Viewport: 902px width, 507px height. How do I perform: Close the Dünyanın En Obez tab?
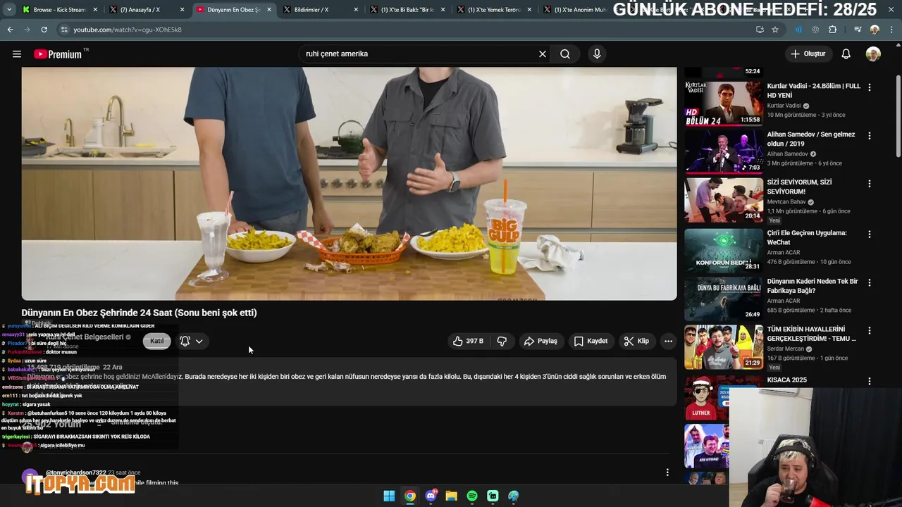pyautogui.click(x=269, y=10)
